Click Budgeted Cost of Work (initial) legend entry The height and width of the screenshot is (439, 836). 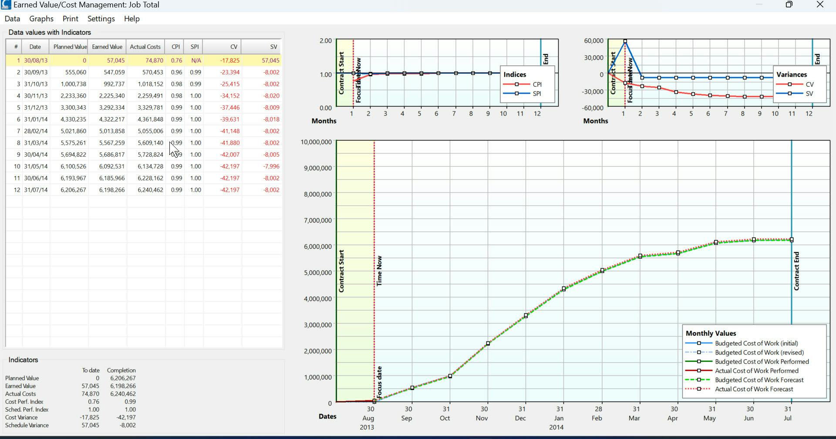(742, 344)
